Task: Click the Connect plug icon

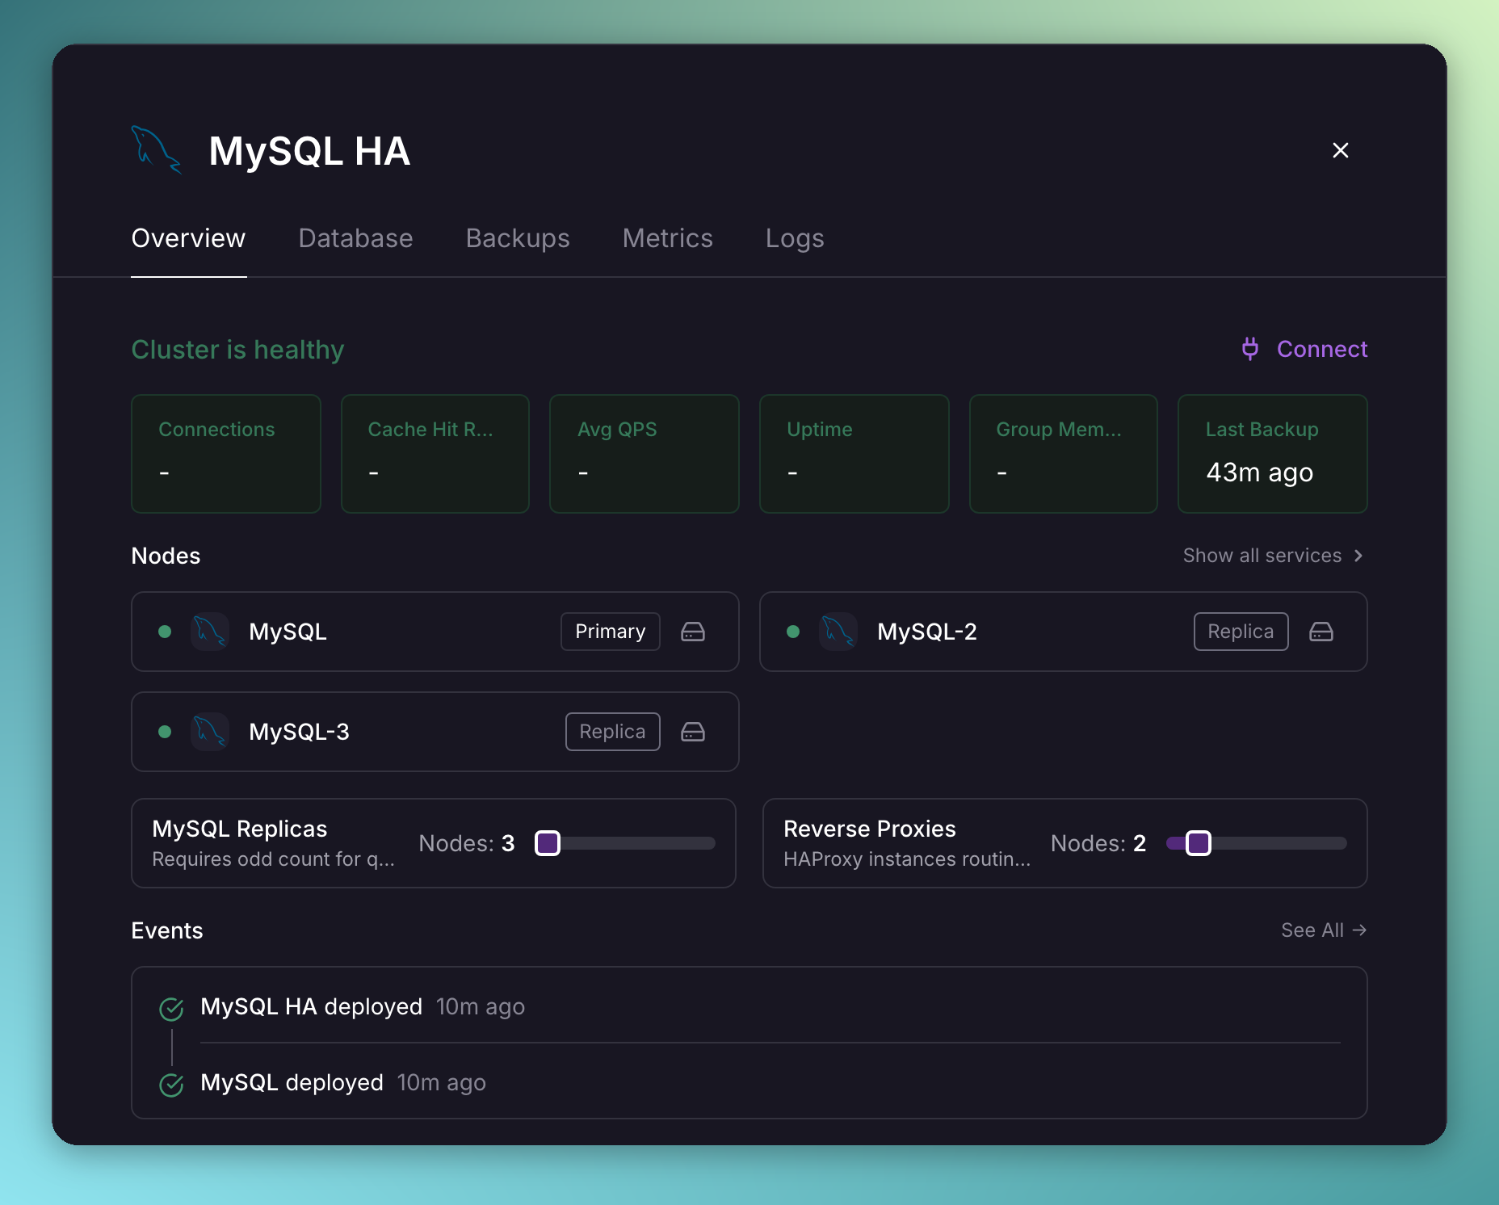Action: [x=1250, y=349]
